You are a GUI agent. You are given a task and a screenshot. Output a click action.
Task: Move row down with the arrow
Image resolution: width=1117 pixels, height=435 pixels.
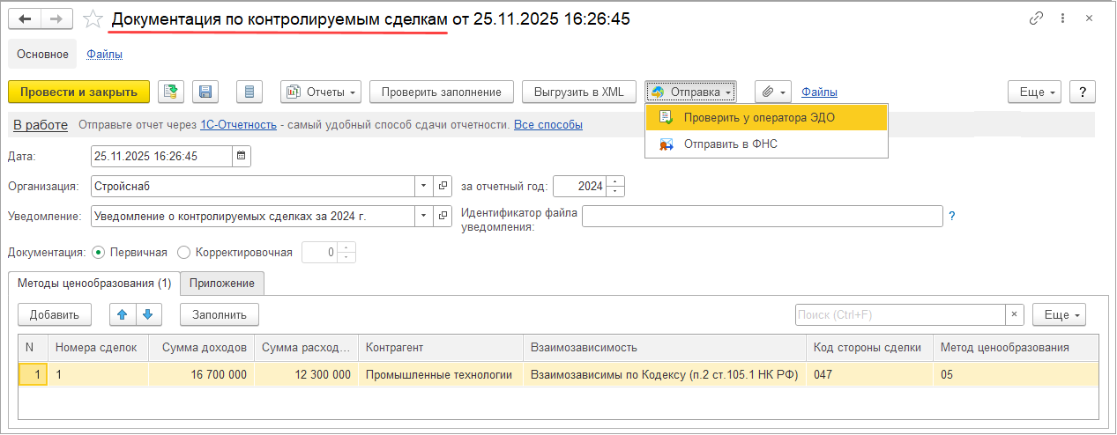148,314
